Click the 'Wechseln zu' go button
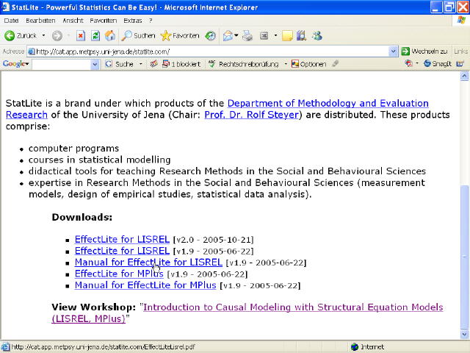Viewport: 470px width, 353px height. click(x=424, y=51)
